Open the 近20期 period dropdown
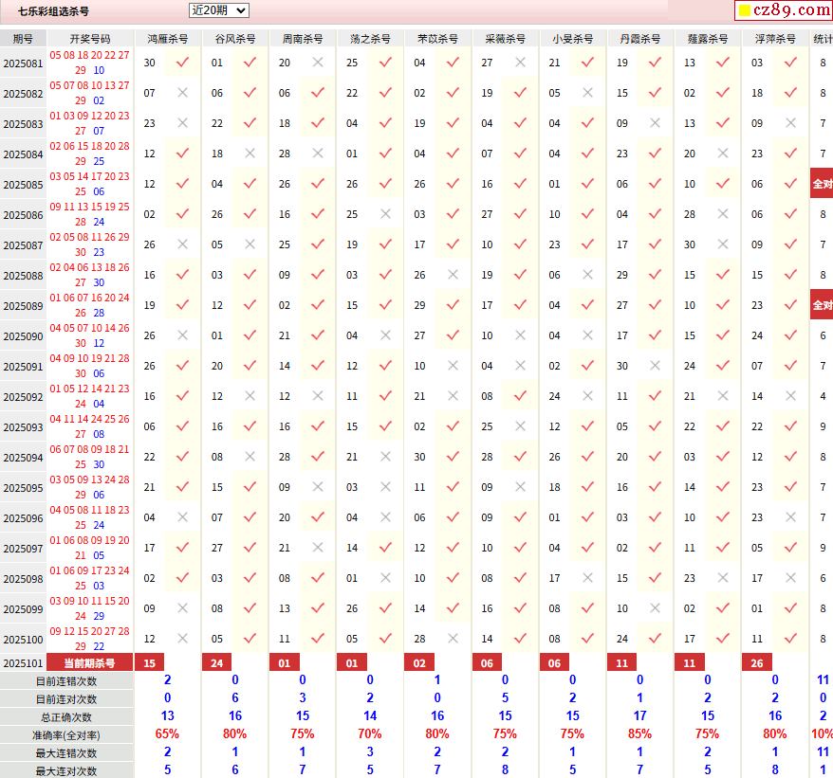The width and height of the screenshot is (833, 778). pyautogui.click(x=218, y=10)
